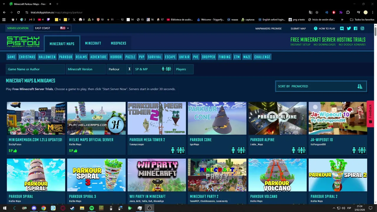Select the CTM category

pyautogui.click(x=237, y=57)
